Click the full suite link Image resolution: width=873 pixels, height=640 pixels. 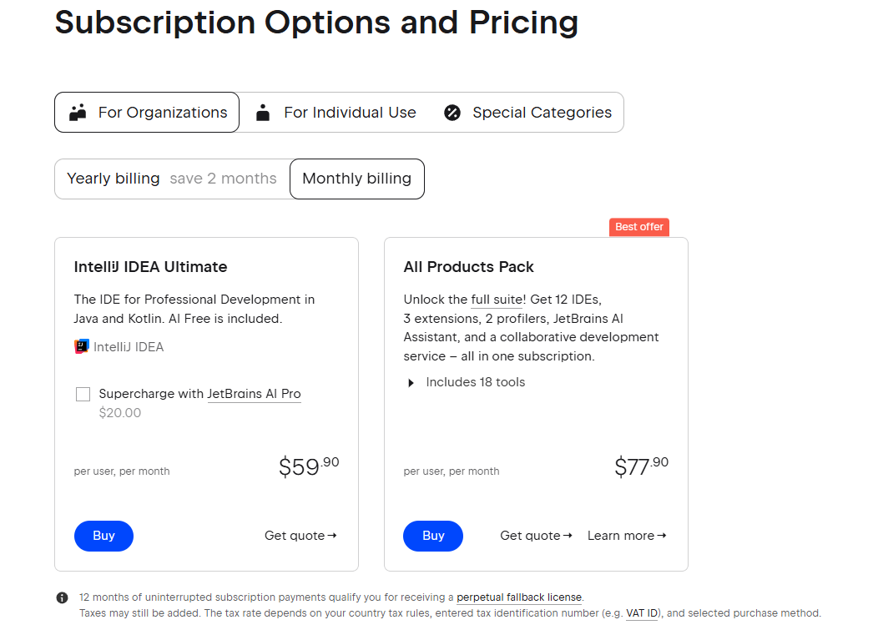(x=497, y=300)
